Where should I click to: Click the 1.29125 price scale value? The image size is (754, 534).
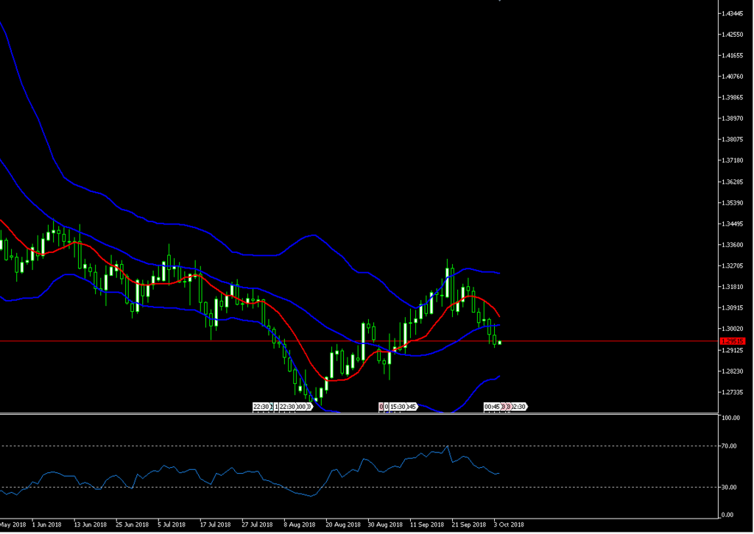(x=733, y=351)
